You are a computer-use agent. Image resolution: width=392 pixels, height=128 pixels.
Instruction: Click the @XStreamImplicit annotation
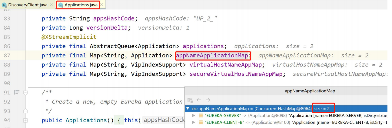[x=69, y=37]
